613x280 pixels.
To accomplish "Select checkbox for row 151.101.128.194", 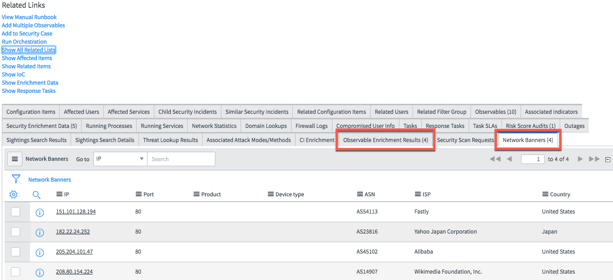I will tap(15, 212).
